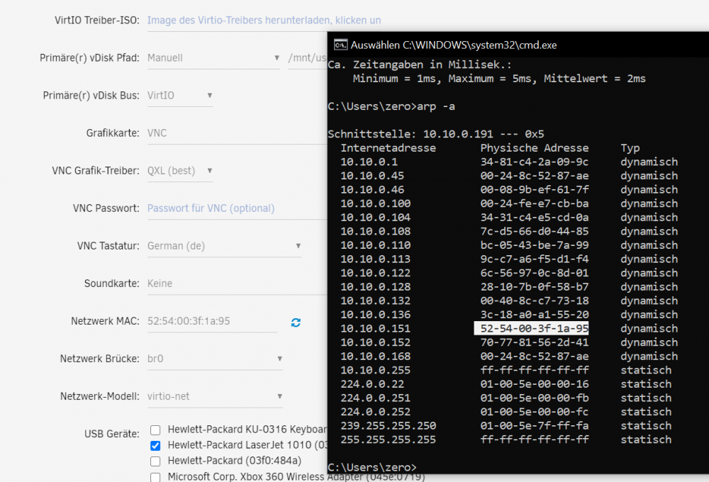Open Soundkarte Keine selector

[x=237, y=284]
